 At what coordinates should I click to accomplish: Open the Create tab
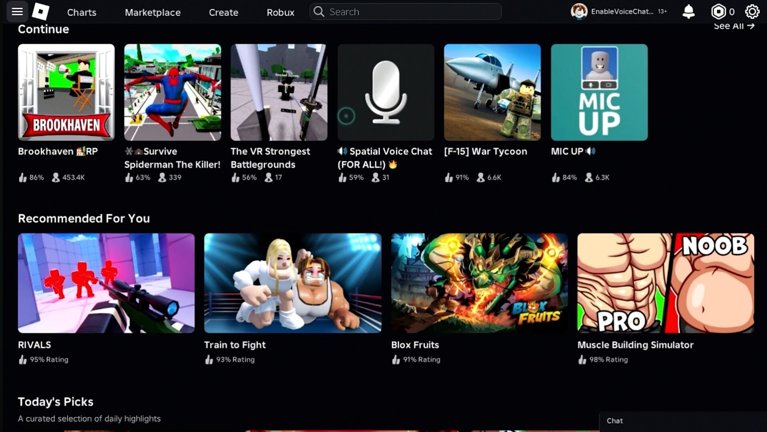223,12
